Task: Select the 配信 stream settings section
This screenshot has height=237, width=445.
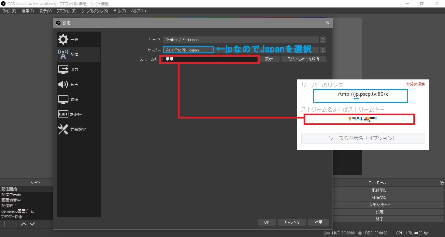Action: click(x=79, y=54)
